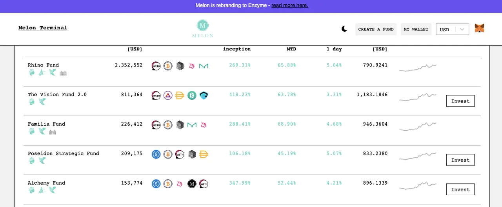Open the MetaMask fox icon

click(479, 29)
